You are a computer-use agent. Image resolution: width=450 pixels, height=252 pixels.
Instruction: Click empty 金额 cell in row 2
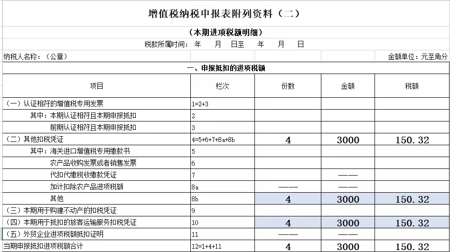(348, 115)
